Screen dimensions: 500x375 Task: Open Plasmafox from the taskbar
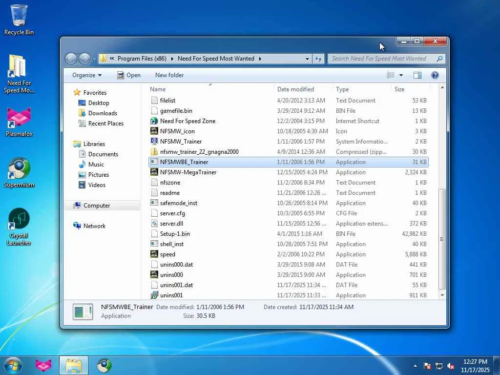click(x=43, y=365)
